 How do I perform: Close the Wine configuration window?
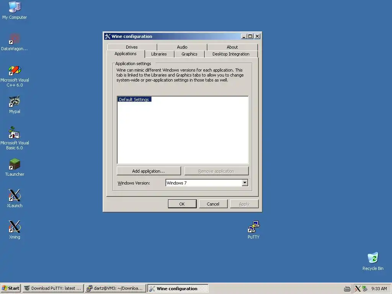click(x=257, y=36)
